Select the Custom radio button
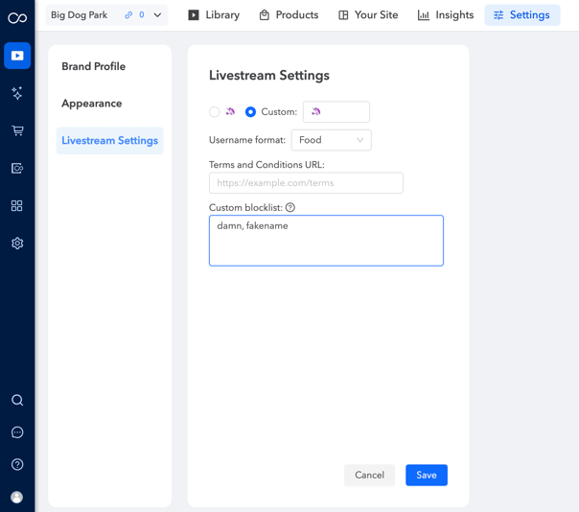Image resolution: width=579 pixels, height=512 pixels. 250,111
